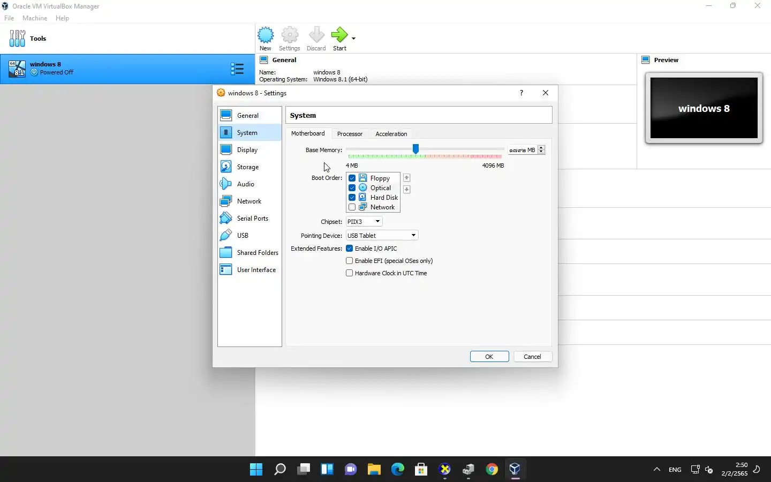
Task: Open the Help menu
Action: (62, 18)
